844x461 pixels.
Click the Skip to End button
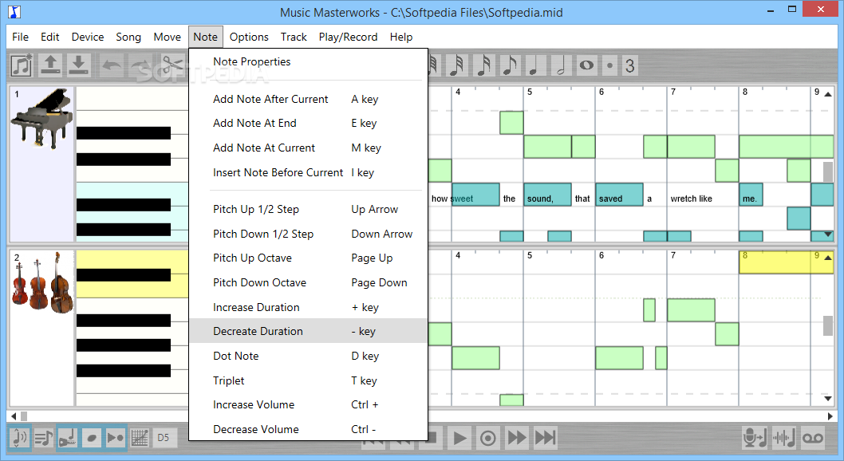546,437
